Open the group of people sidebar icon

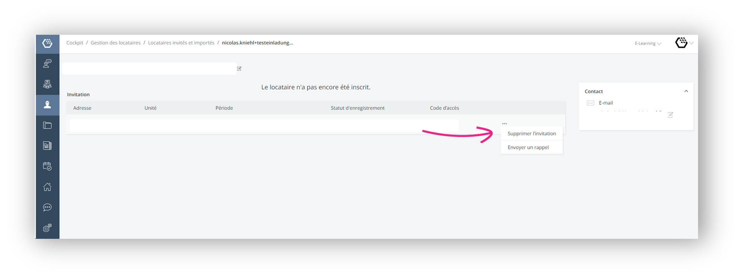(x=47, y=84)
